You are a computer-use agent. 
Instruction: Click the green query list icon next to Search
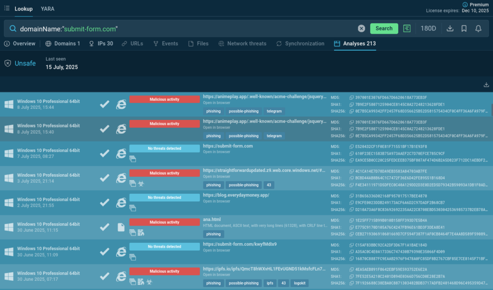[407, 28]
